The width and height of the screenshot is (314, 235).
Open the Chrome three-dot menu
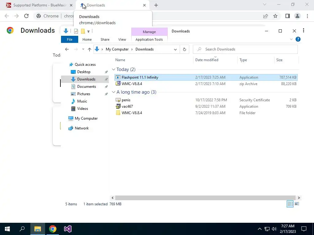[307, 16]
